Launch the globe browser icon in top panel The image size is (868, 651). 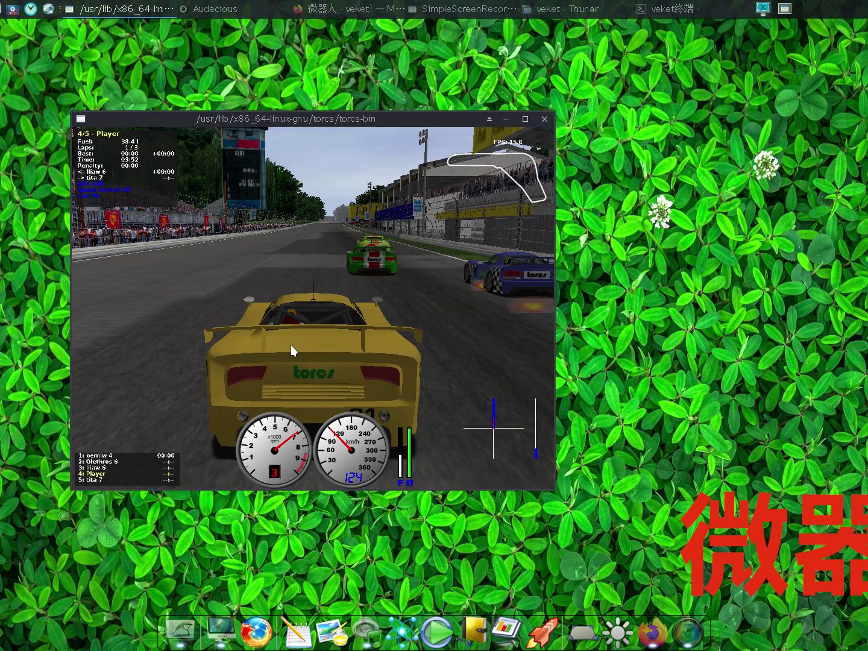click(49, 9)
